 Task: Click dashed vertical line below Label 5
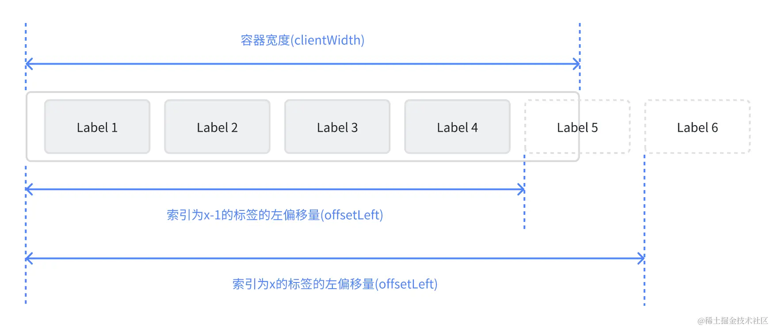click(524, 191)
